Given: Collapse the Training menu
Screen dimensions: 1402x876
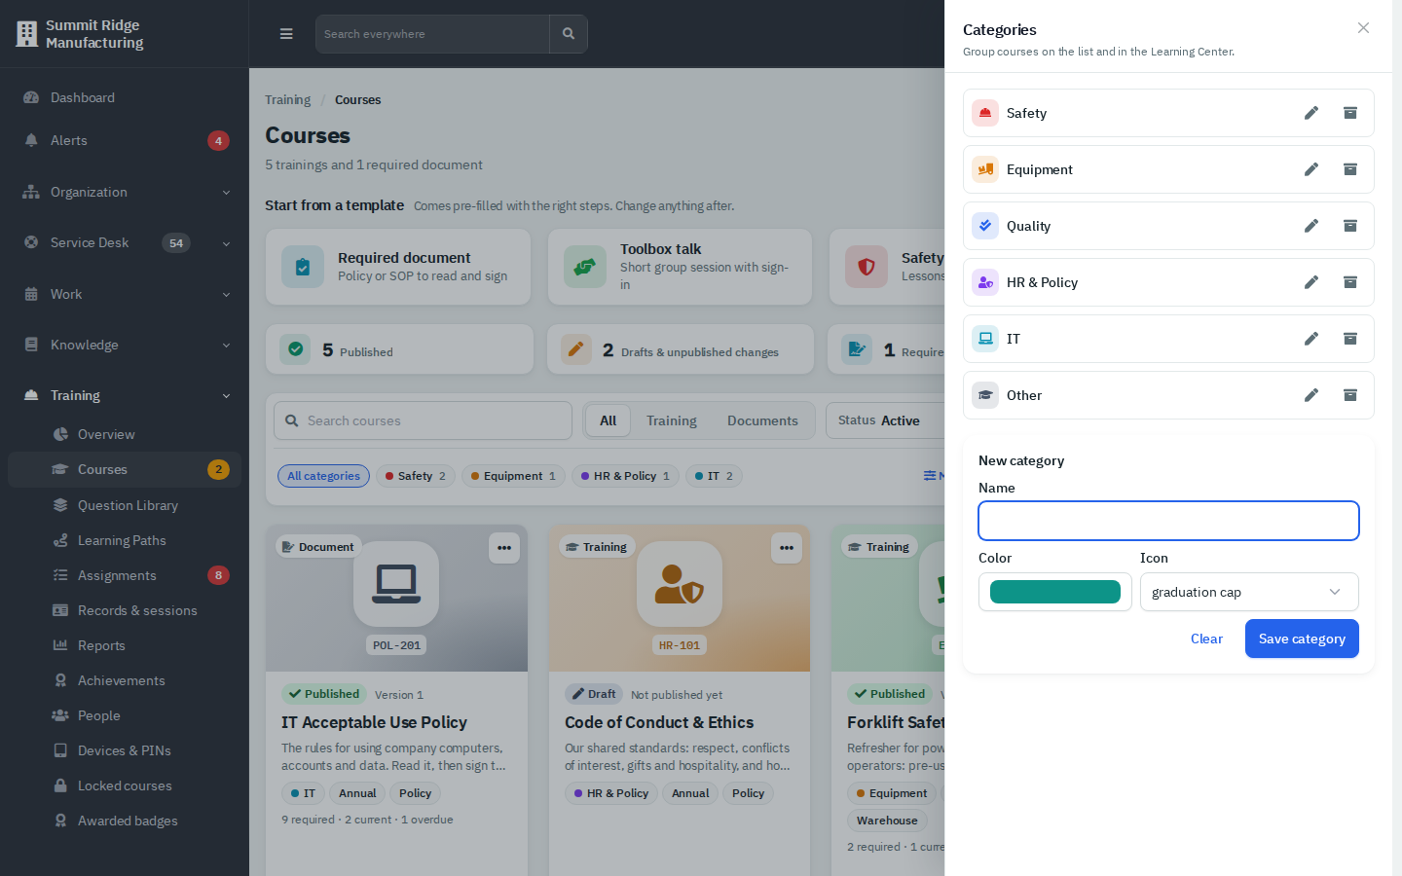Looking at the screenshot, I should click(x=125, y=395).
